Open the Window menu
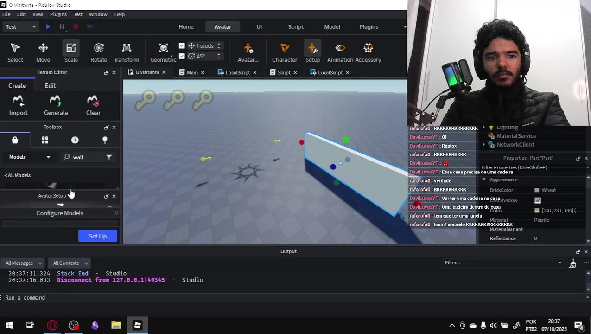Image resolution: width=591 pixels, height=334 pixels. (x=98, y=14)
